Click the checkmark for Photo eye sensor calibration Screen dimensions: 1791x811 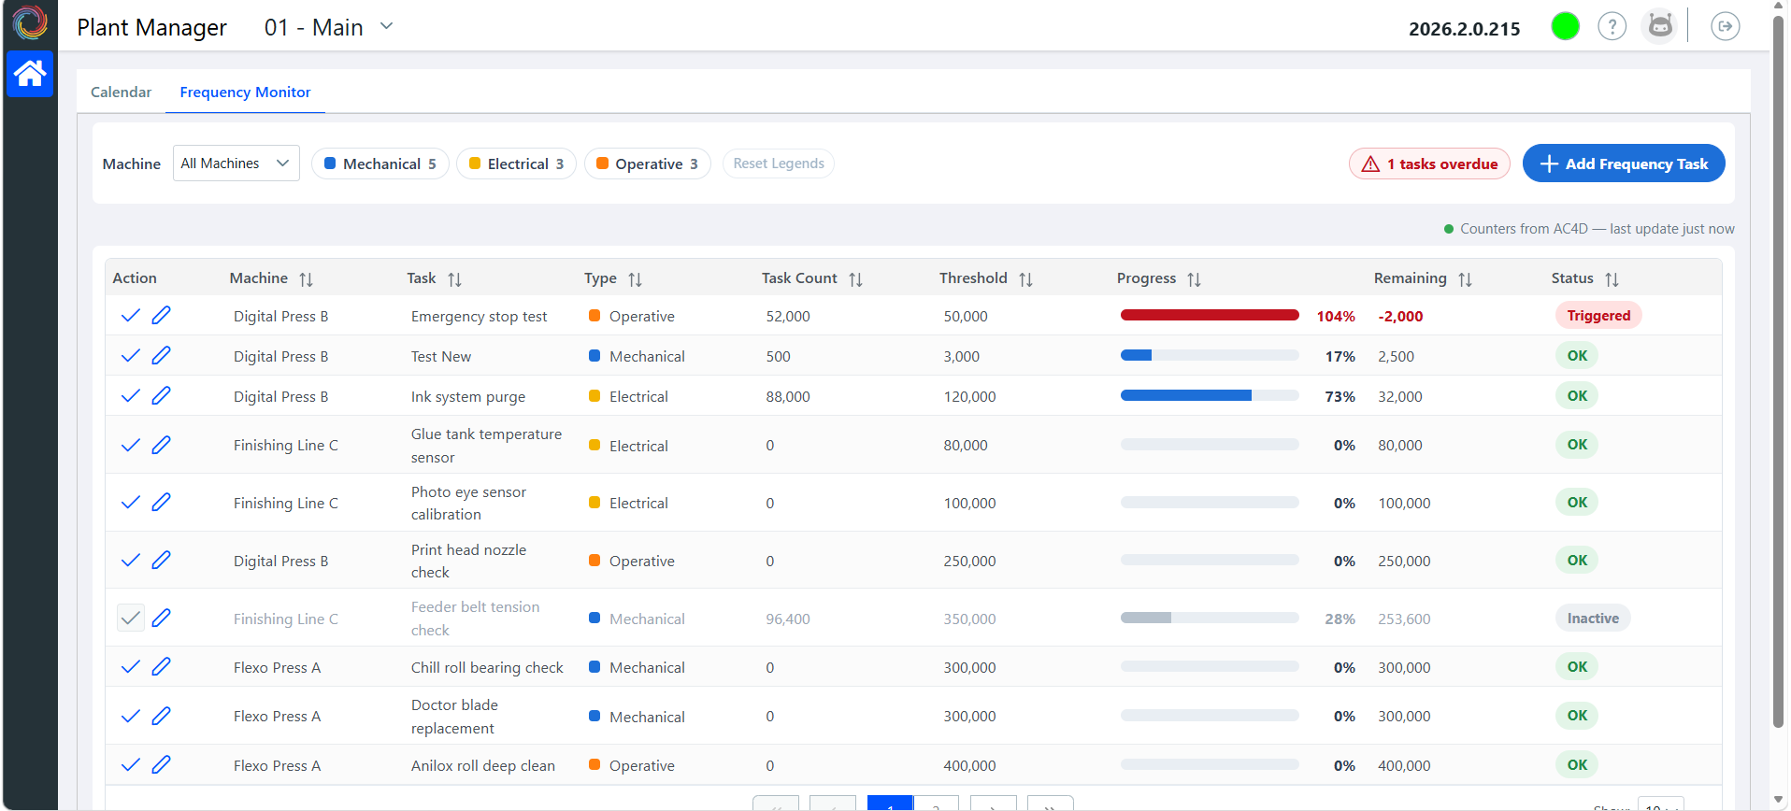131,503
